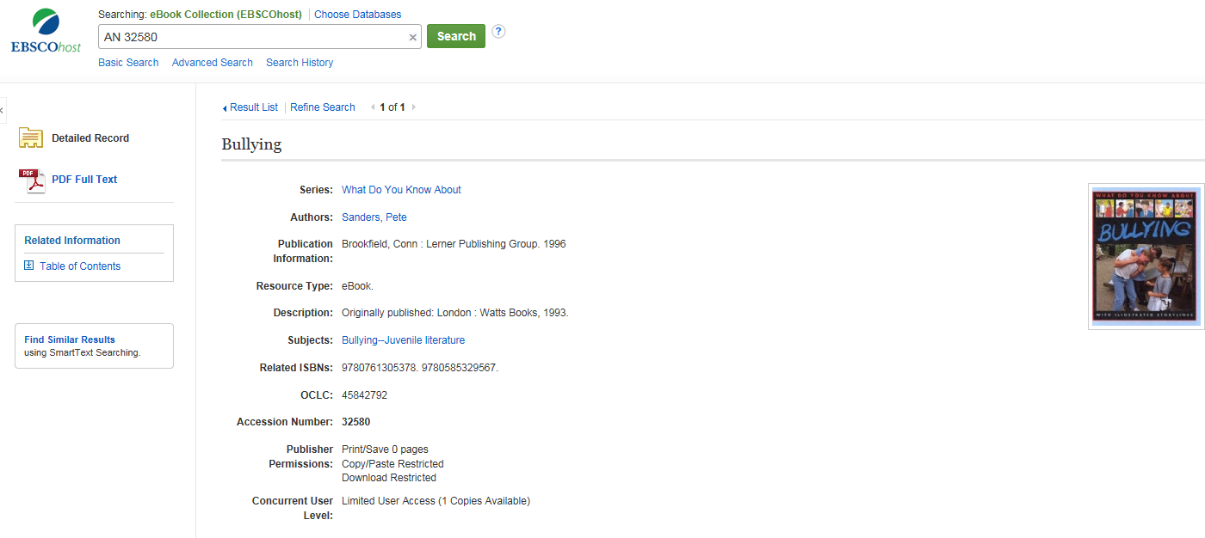Go to the previous record arrow
This screenshot has width=1205, height=538.
[373, 107]
